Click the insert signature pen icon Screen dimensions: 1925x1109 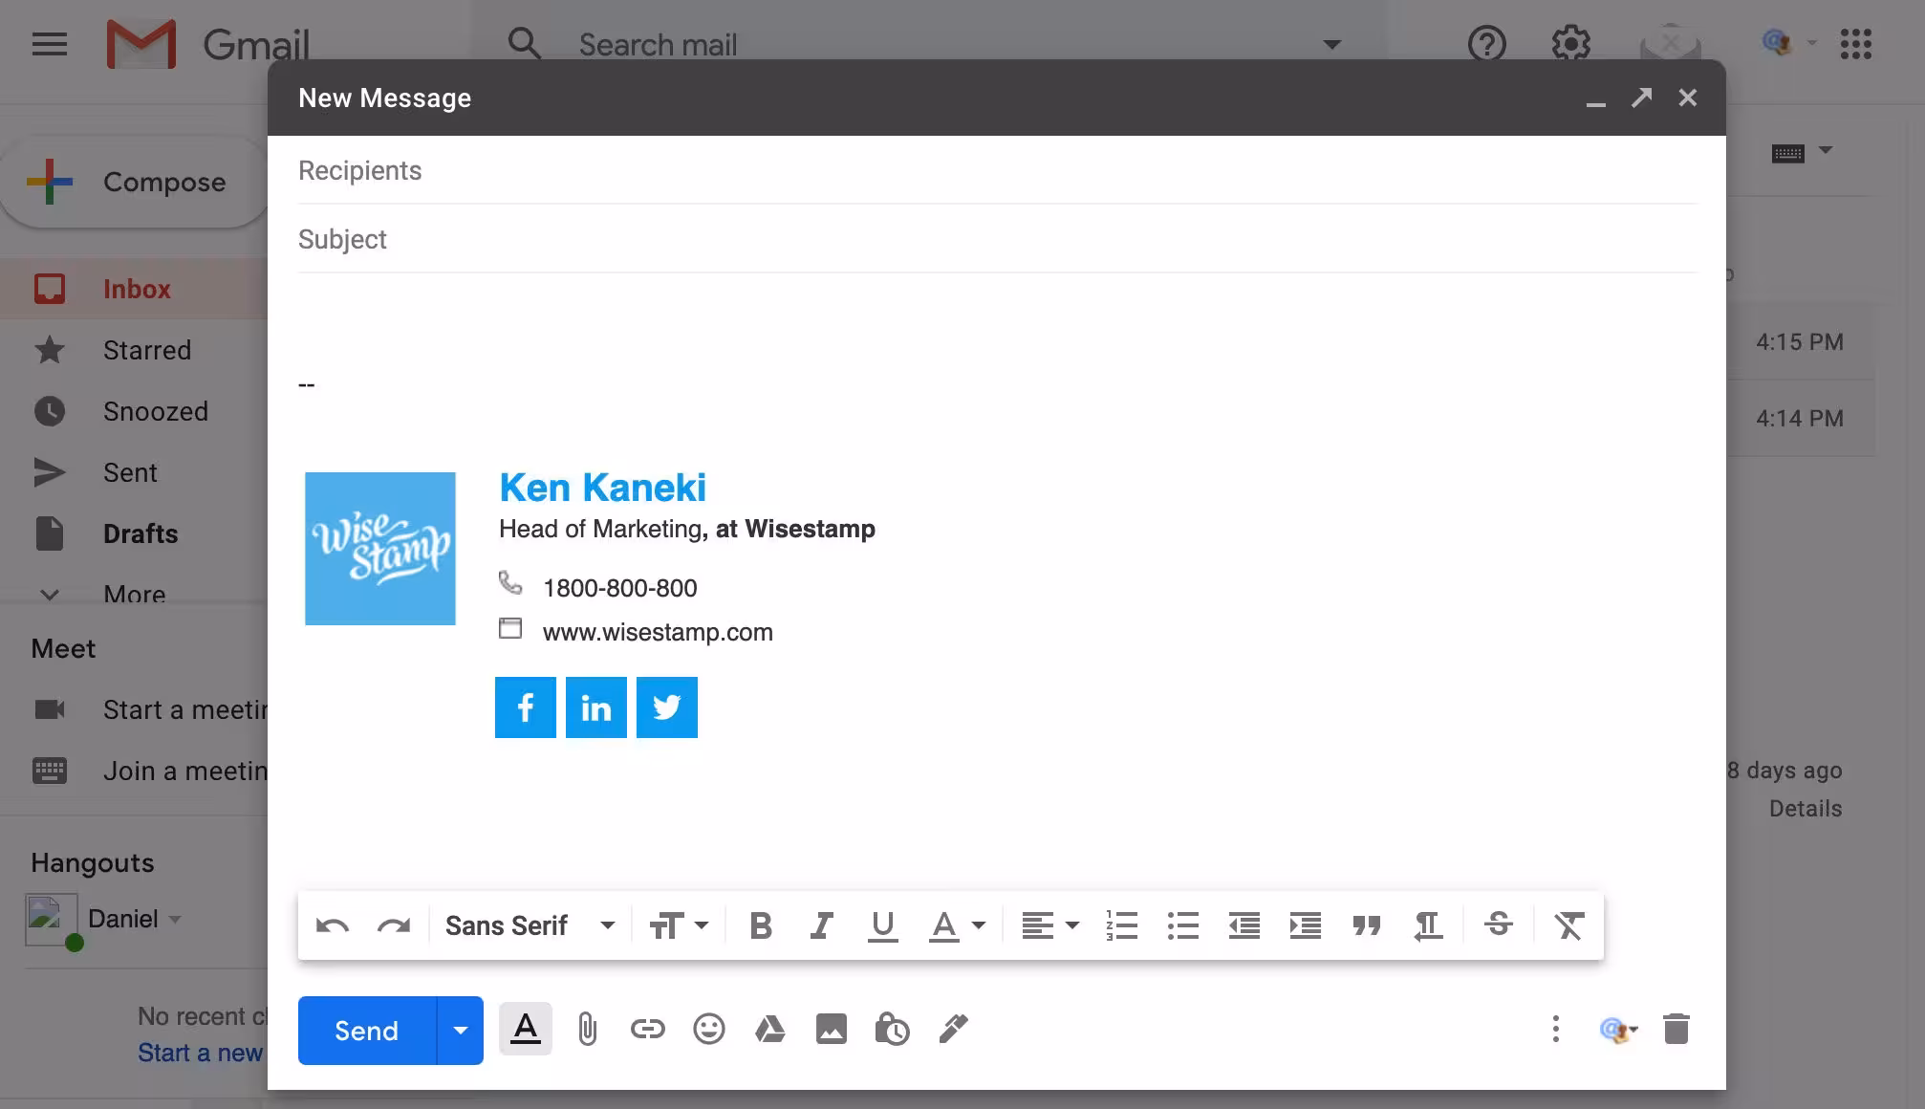coord(953,1030)
